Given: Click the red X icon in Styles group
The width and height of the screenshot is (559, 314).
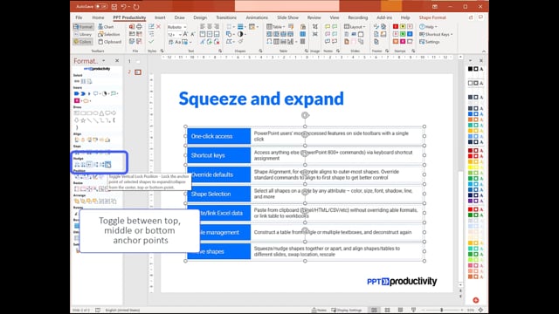Looking at the screenshot, I should pos(159,27).
